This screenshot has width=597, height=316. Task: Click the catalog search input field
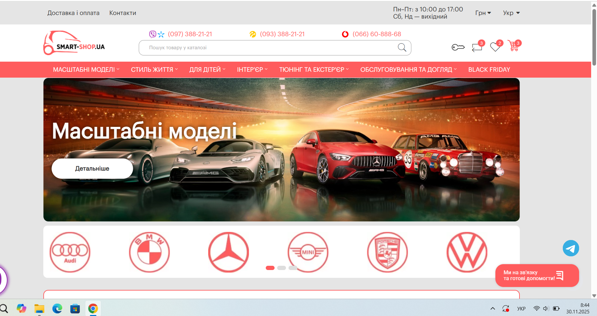pos(267,48)
